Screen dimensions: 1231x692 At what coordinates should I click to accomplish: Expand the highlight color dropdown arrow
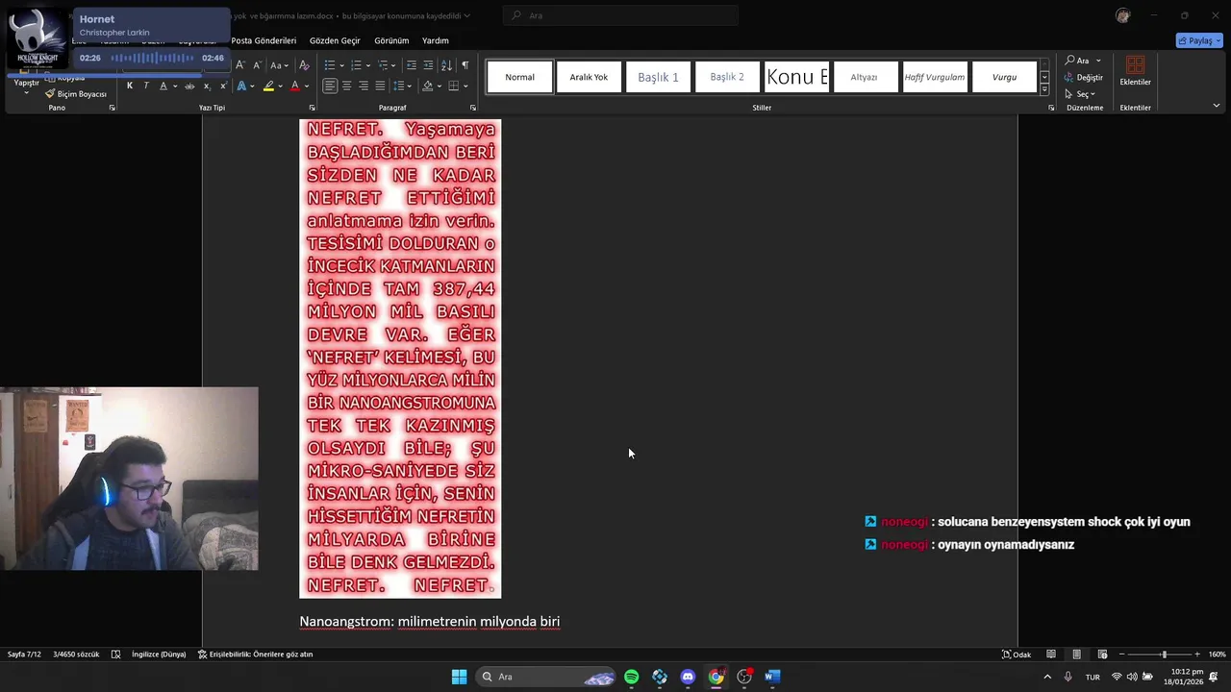279,86
